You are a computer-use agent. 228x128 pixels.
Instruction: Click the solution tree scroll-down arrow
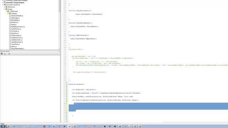click(59, 49)
